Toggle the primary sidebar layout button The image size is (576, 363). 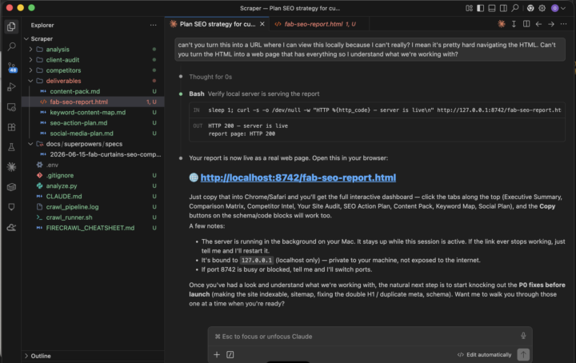(x=480, y=8)
